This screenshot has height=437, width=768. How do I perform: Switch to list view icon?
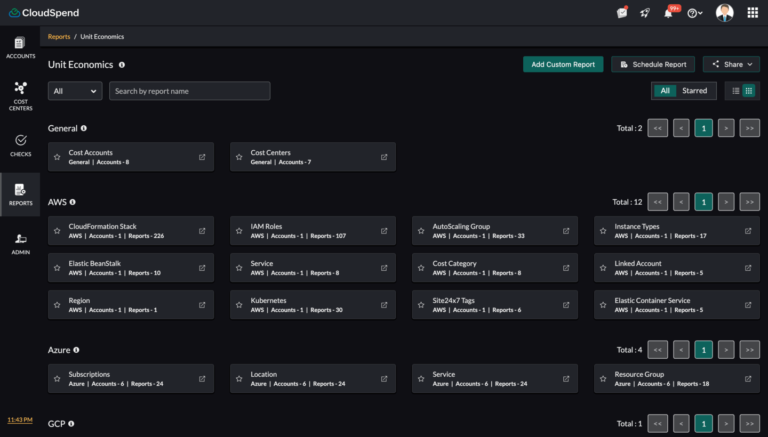(x=735, y=91)
